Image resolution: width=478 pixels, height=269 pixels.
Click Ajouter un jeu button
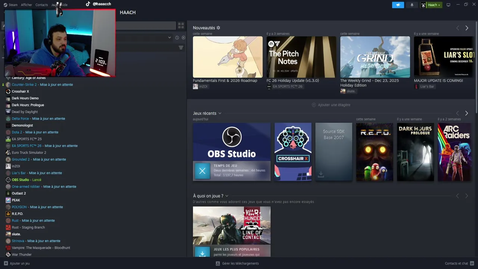pyautogui.click(x=16, y=263)
